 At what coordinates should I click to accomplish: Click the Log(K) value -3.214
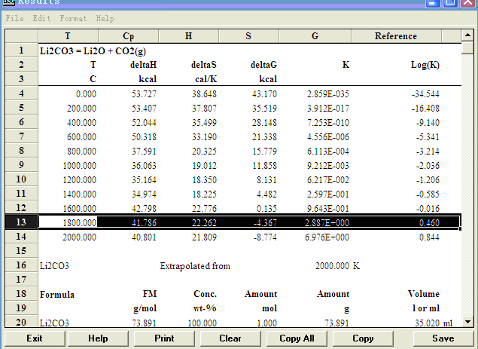click(428, 152)
